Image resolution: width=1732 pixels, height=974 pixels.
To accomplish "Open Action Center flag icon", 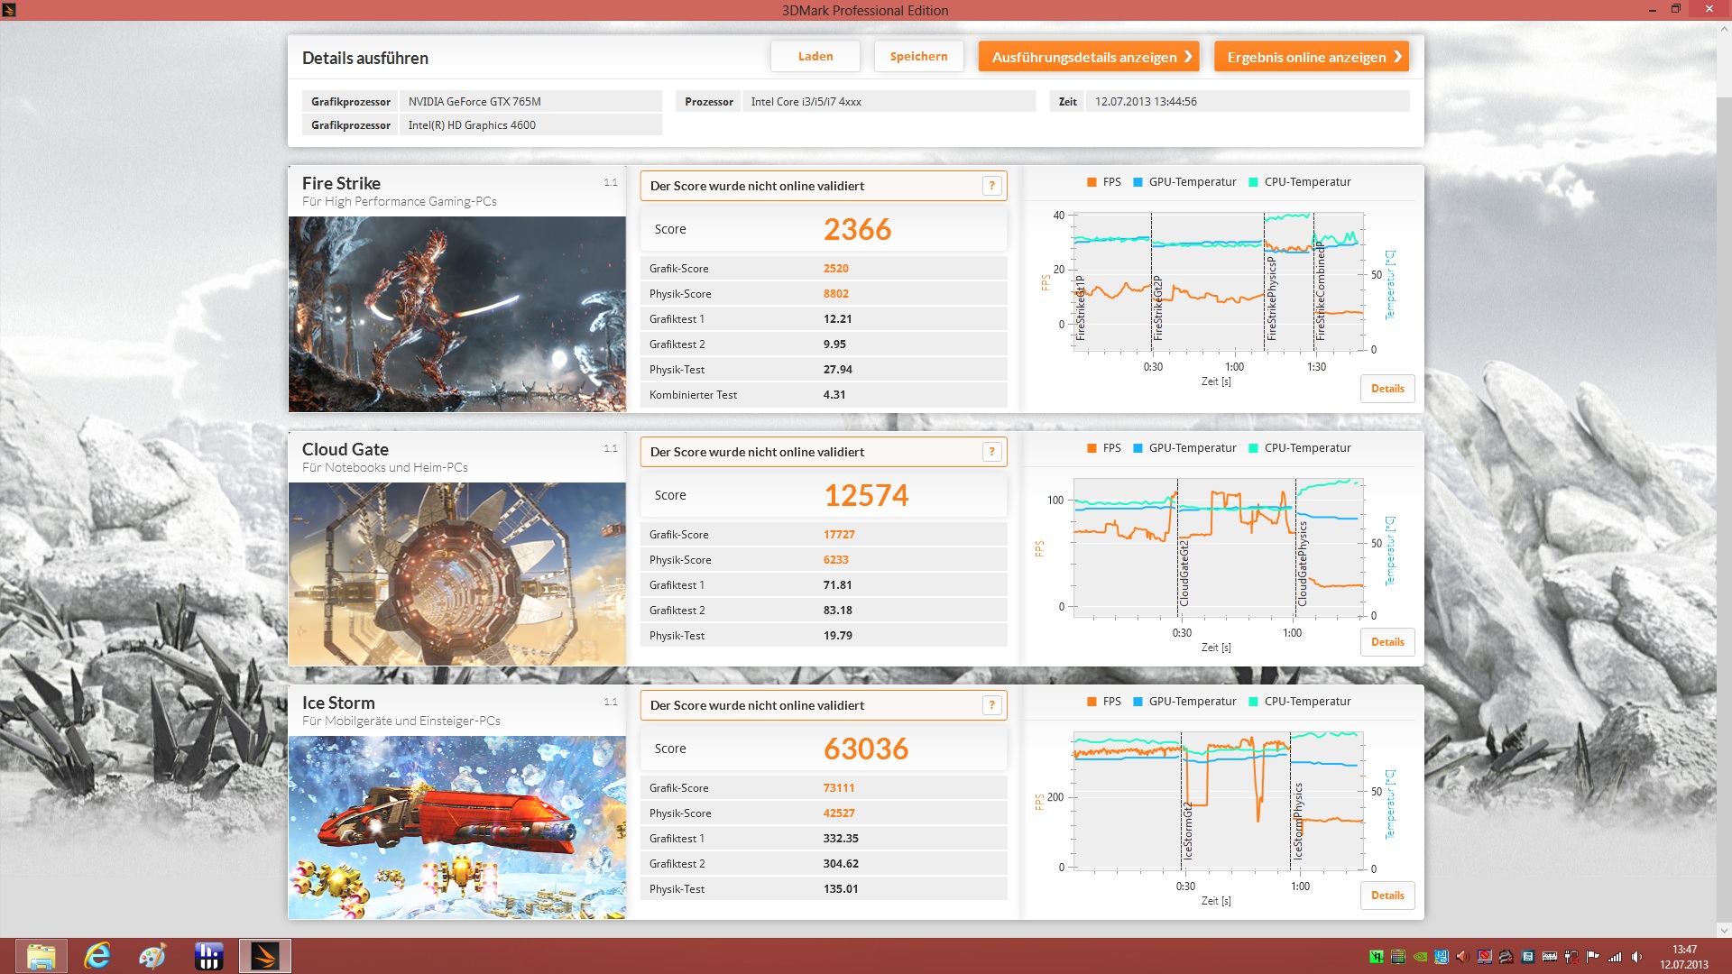I will click(1593, 957).
